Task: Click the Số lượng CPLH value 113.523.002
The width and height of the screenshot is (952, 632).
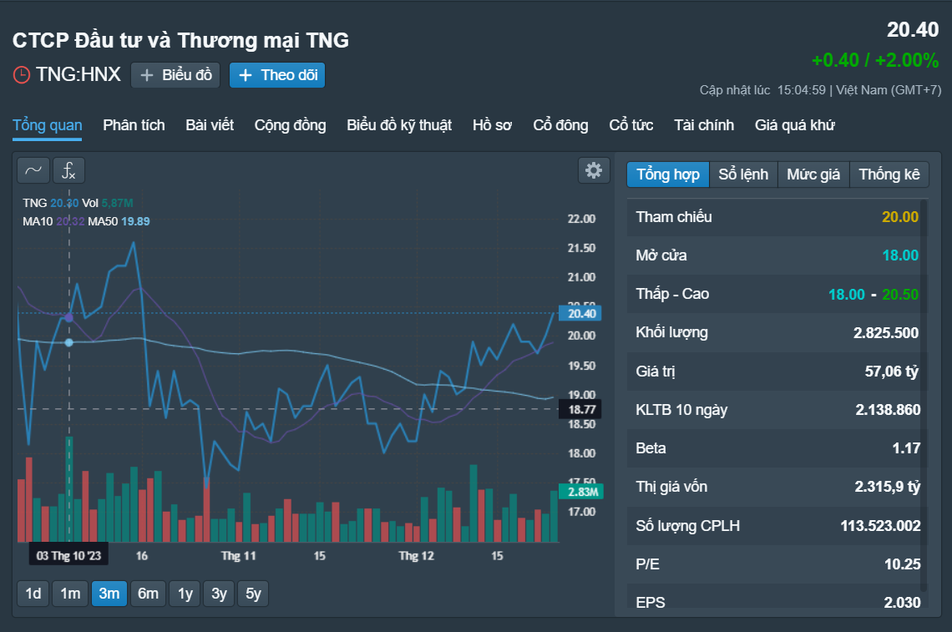Action: tap(880, 526)
